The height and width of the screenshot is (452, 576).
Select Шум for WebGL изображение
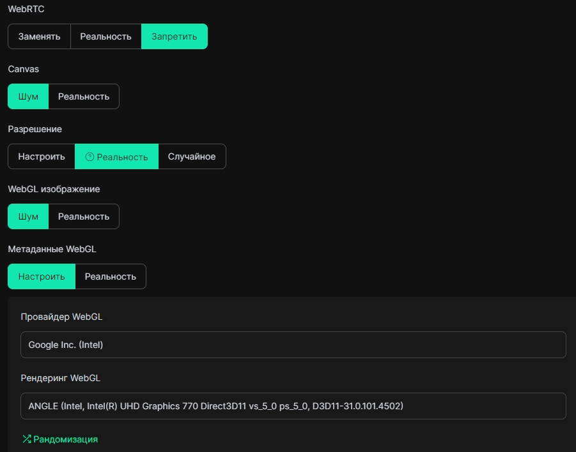(x=28, y=216)
